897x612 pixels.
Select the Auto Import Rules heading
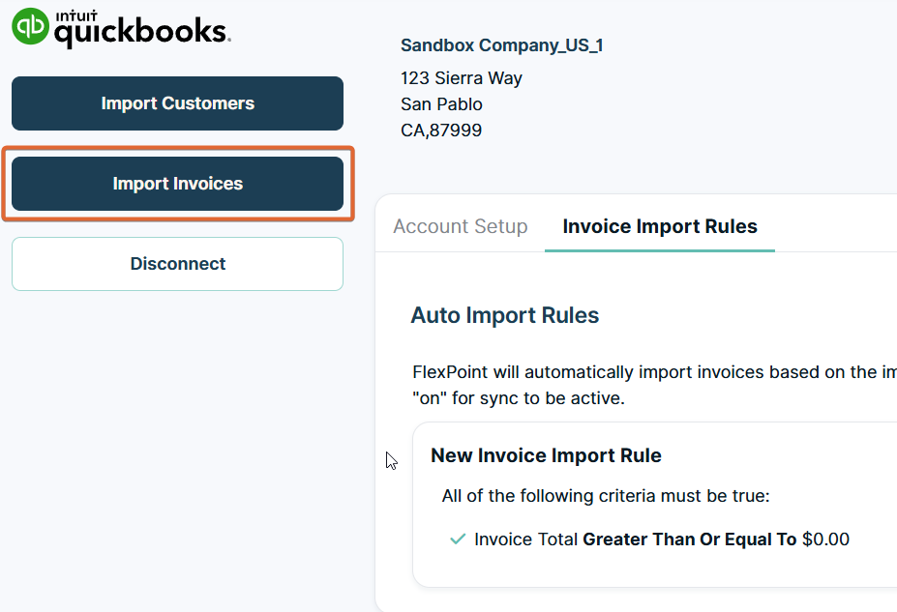click(x=504, y=315)
